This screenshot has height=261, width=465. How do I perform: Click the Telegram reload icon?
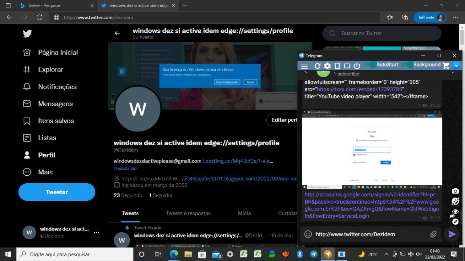[x=318, y=66]
